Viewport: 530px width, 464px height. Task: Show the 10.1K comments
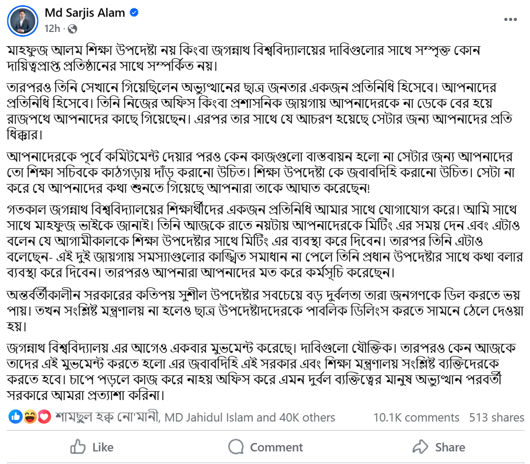(416, 417)
